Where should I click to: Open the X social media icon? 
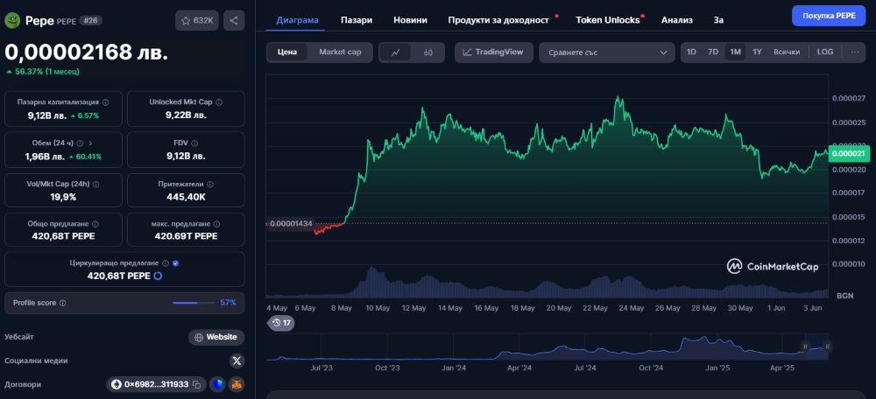237,360
